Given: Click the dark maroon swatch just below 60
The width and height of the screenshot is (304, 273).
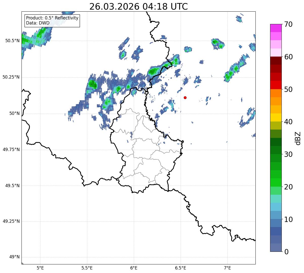Looking at the screenshot, I should click(x=276, y=61).
